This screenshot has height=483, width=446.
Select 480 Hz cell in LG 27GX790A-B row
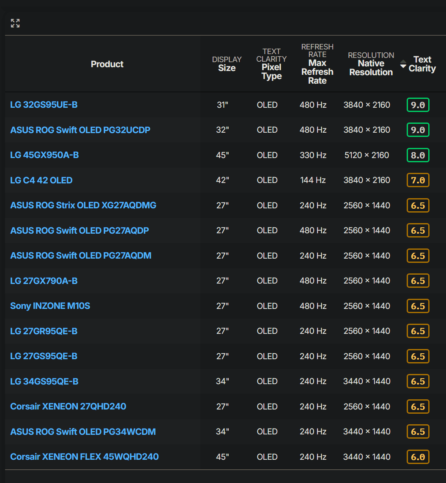tap(313, 281)
